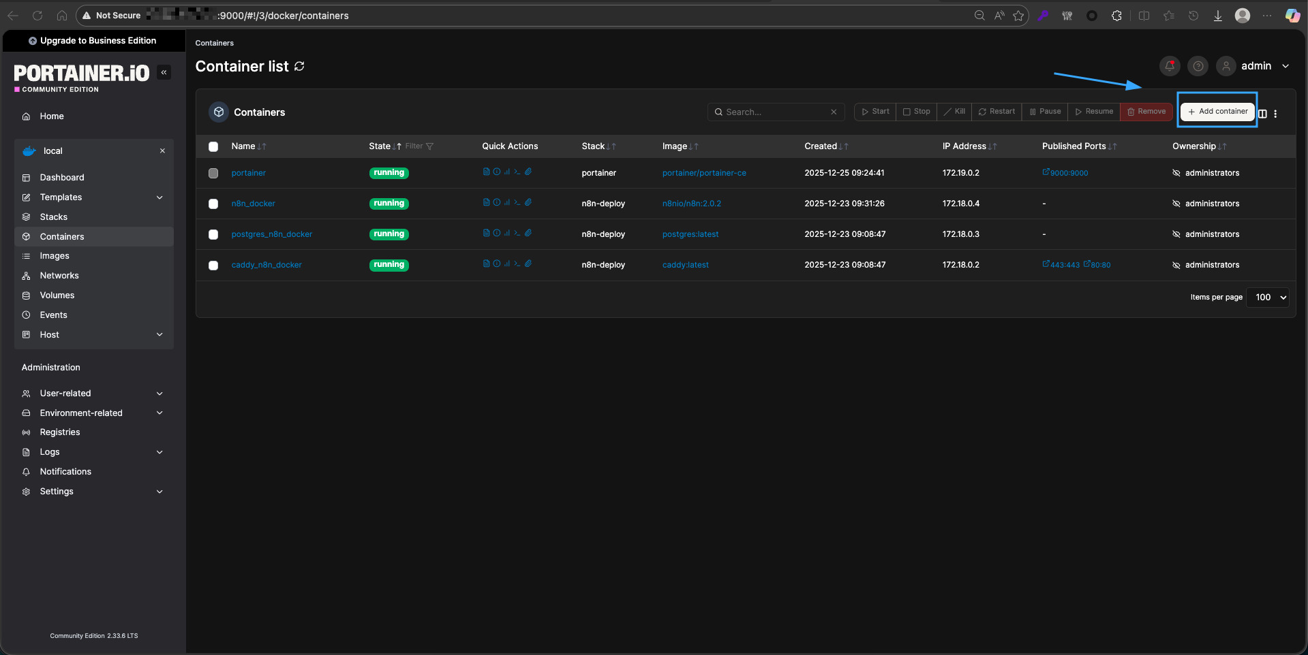Open stats quick action for n8n_docker

507,203
